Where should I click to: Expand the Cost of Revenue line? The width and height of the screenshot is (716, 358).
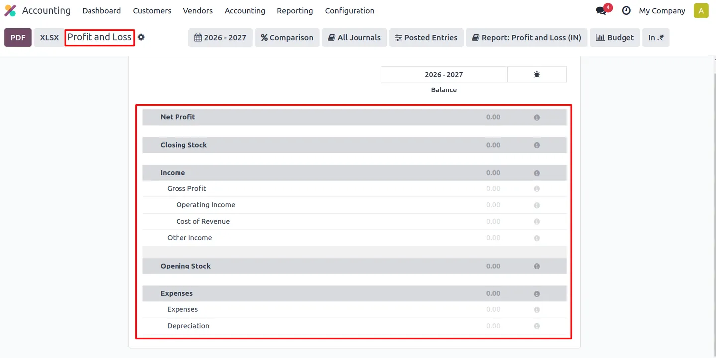[203, 221]
